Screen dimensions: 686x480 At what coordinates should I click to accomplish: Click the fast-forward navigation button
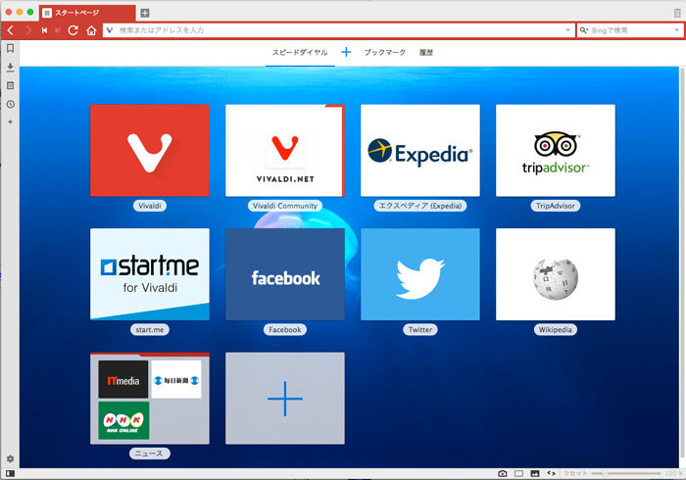pyautogui.click(x=58, y=30)
